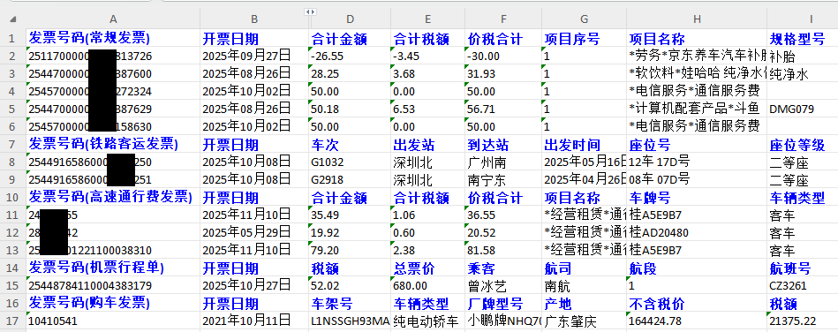838x332 pixels.
Task: Select date cell 2025年10月27日
Action: click(254, 285)
